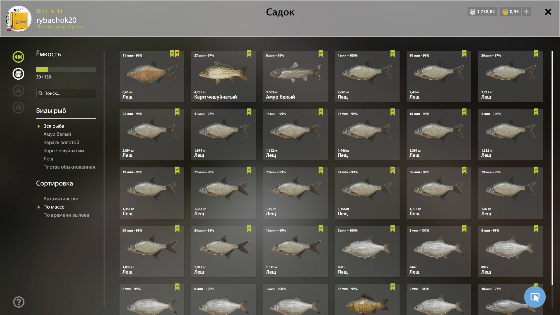Filter by Плотва обыкновенная
Image resolution: width=560 pixels, height=315 pixels.
click(x=69, y=167)
